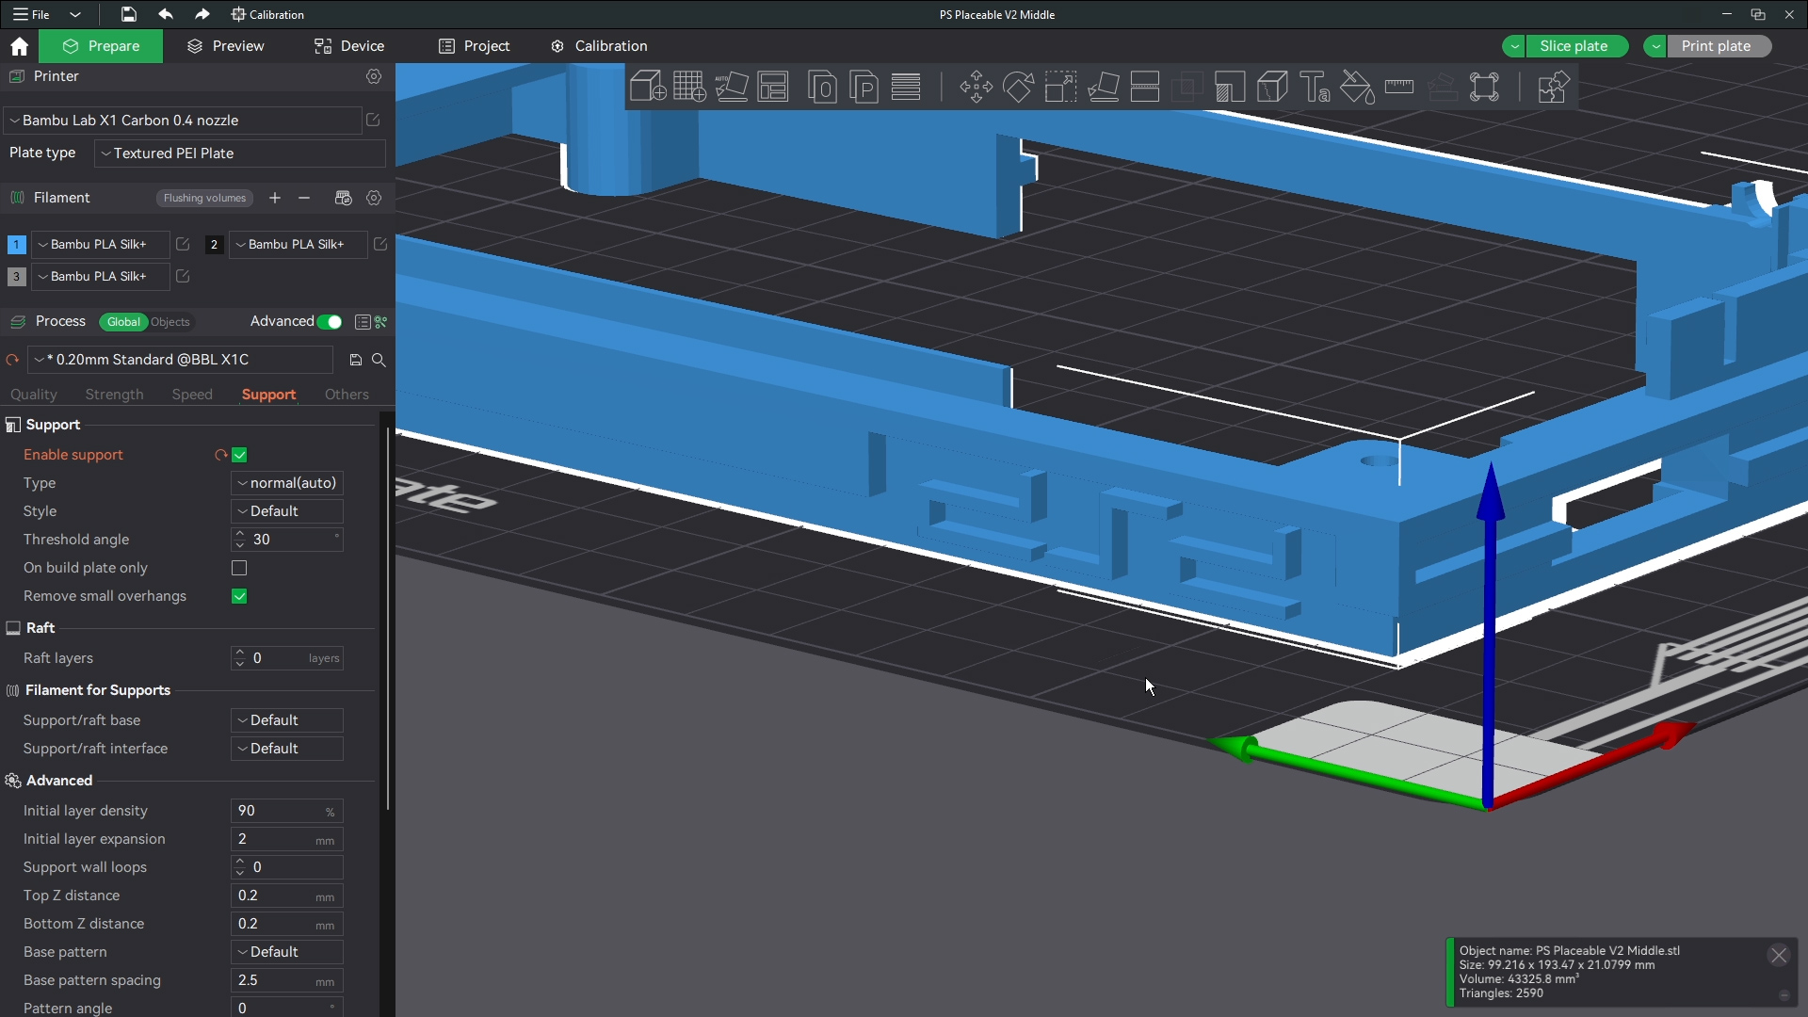The image size is (1808, 1017).
Task: Select the Color painting bucket tool
Action: (1357, 88)
